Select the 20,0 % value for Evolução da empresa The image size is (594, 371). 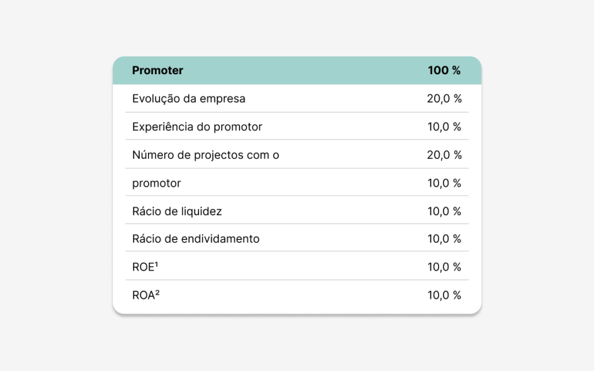tap(444, 99)
